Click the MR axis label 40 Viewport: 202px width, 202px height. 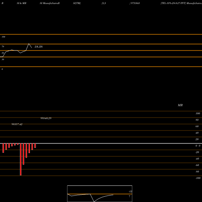click(x=197, y=133)
